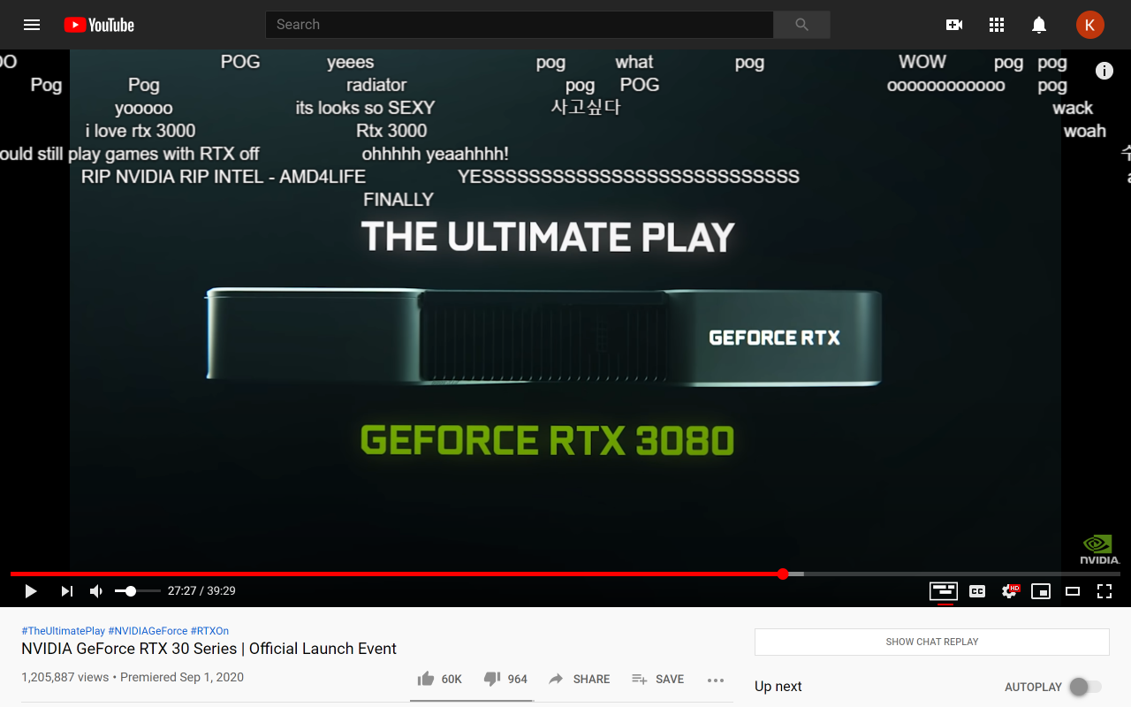Mute the video volume speaker
1131x707 pixels.
click(96, 591)
